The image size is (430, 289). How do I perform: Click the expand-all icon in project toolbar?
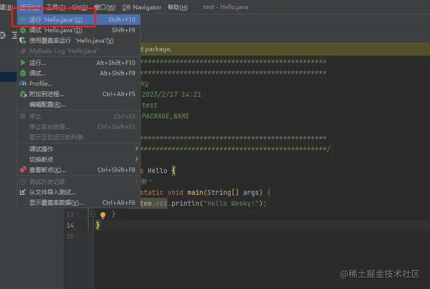[x=14, y=35]
